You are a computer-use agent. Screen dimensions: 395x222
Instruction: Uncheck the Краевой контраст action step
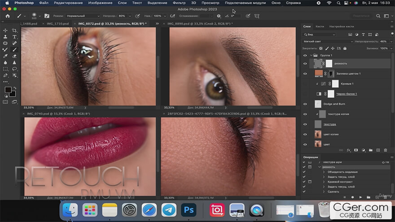click(304, 182)
